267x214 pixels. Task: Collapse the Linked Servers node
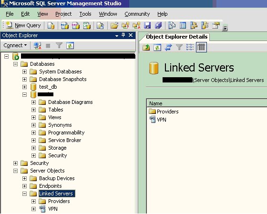(x=24, y=194)
